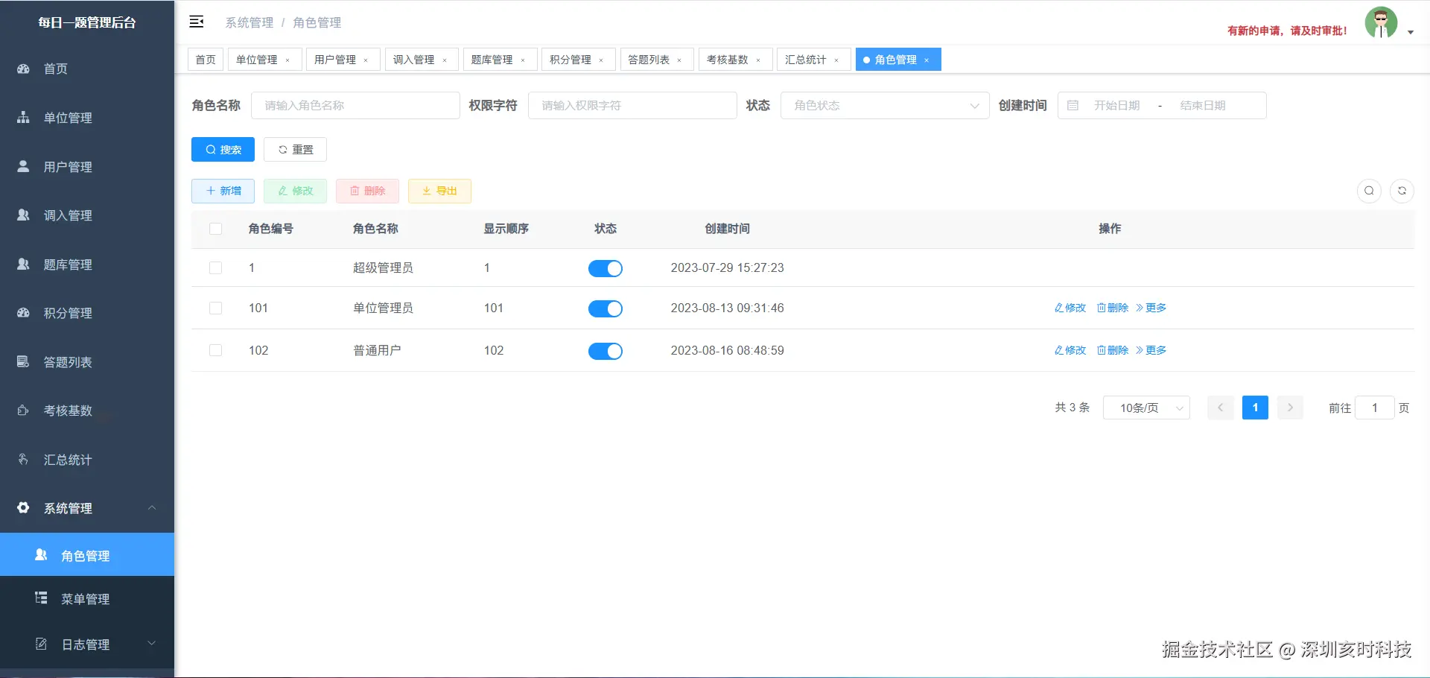
Task: Click the 考核基数 icon in sidebar
Action: 23,411
